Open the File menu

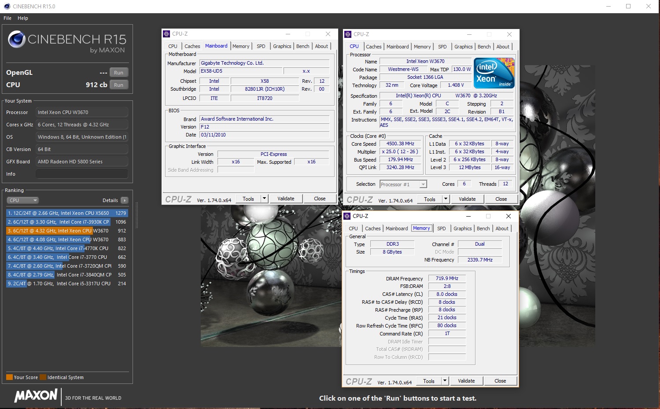(7, 18)
